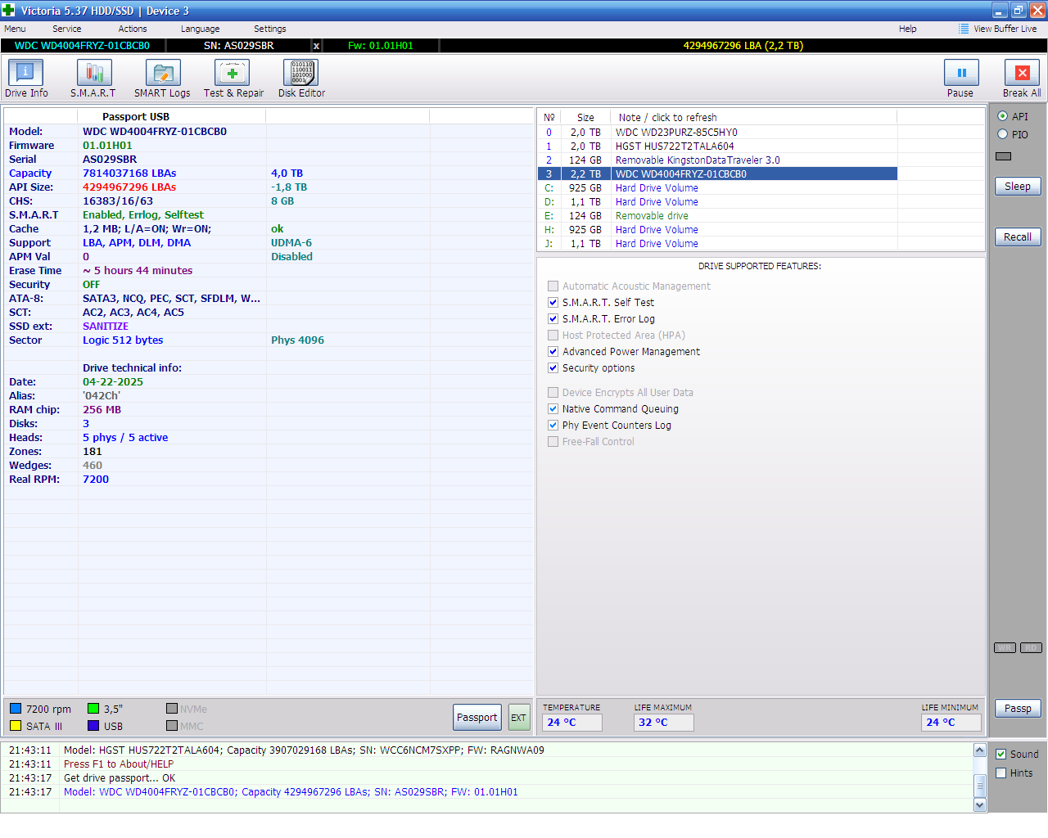Select device 3 WDC WD4004FRYZ-01CBCB0 row
This screenshot has width=1048, height=838.
click(x=718, y=174)
